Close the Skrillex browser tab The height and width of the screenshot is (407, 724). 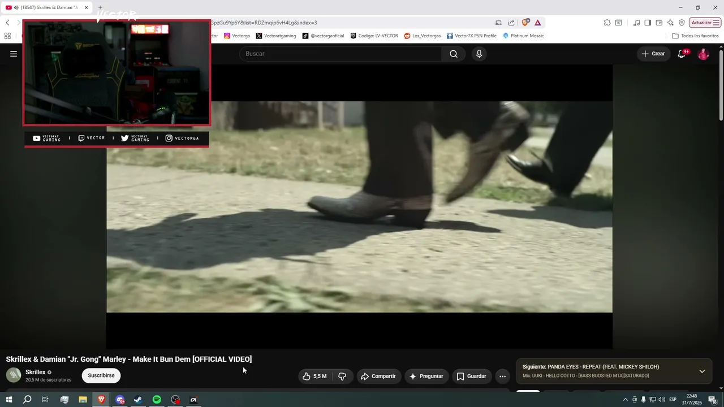pyautogui.click(x=86, y=7)
